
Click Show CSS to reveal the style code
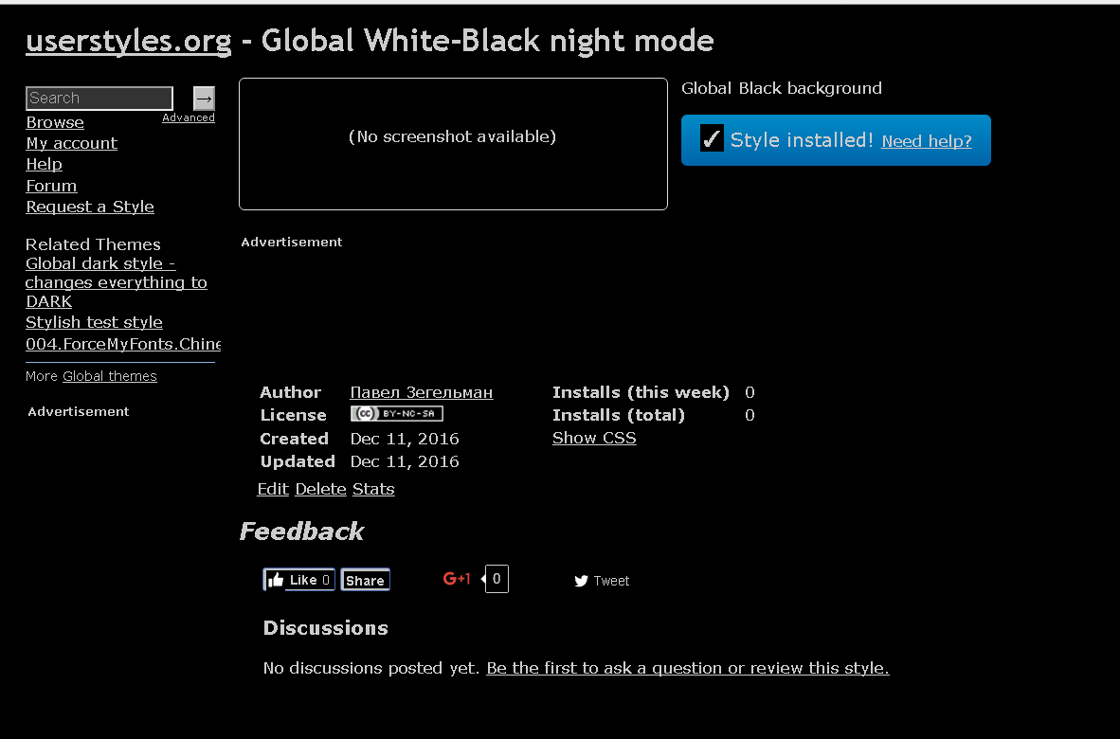pyautogui.click(x=594, y=438)
